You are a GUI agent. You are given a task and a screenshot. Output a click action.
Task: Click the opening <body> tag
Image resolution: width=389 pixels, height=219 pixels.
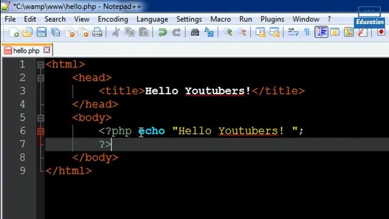point(92,117)
